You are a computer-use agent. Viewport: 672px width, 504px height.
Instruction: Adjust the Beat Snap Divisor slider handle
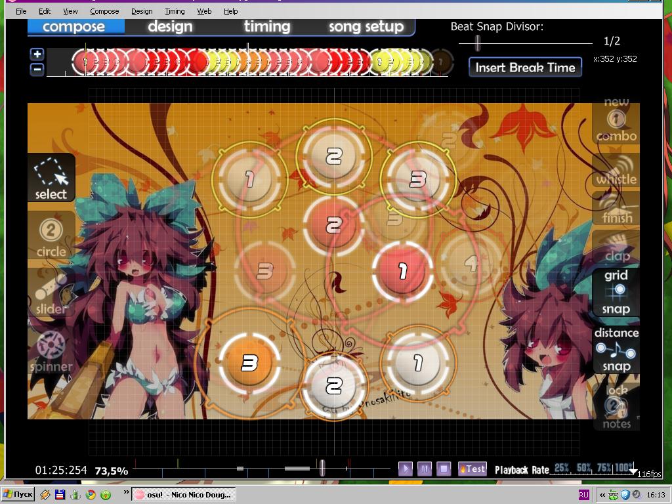pyautogui.click(x=477, y=43)
